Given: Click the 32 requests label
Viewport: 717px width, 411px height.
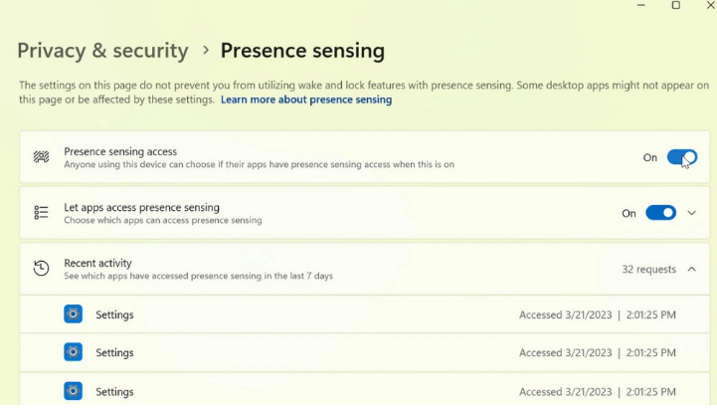Looking at the screenshot, I should pos(648,269).
